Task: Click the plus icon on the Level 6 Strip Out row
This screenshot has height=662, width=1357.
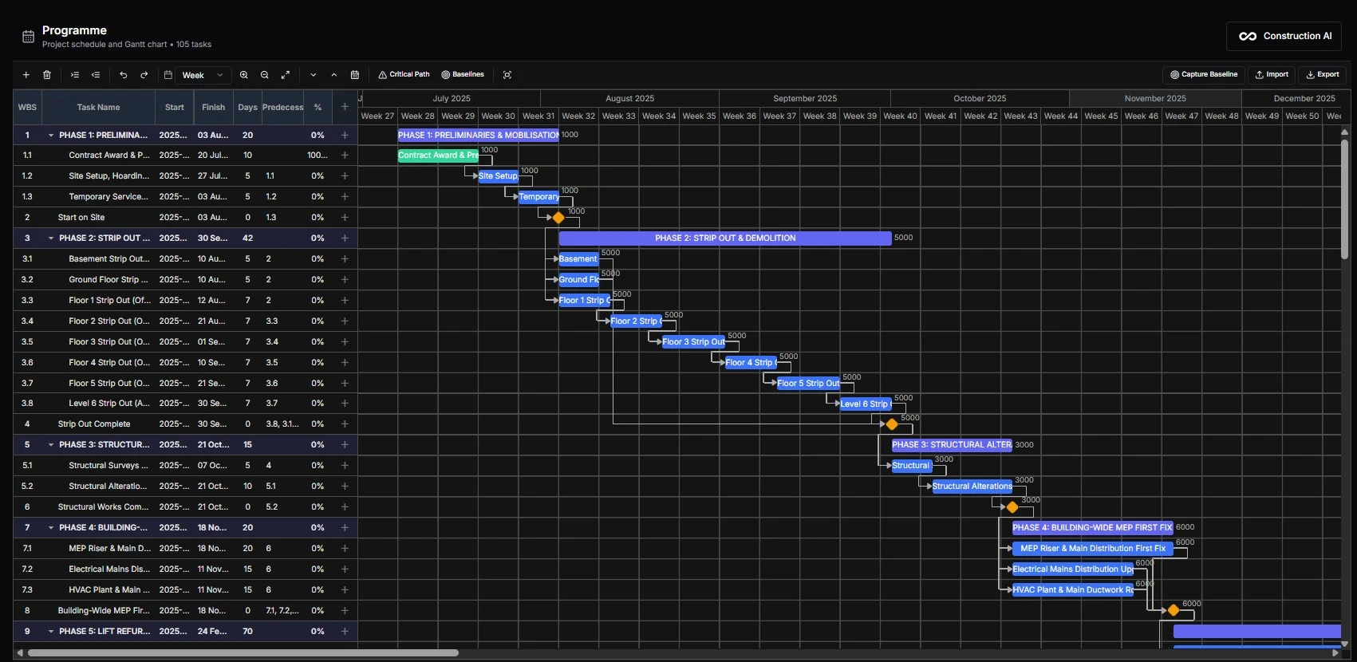Action: (345, 404)
